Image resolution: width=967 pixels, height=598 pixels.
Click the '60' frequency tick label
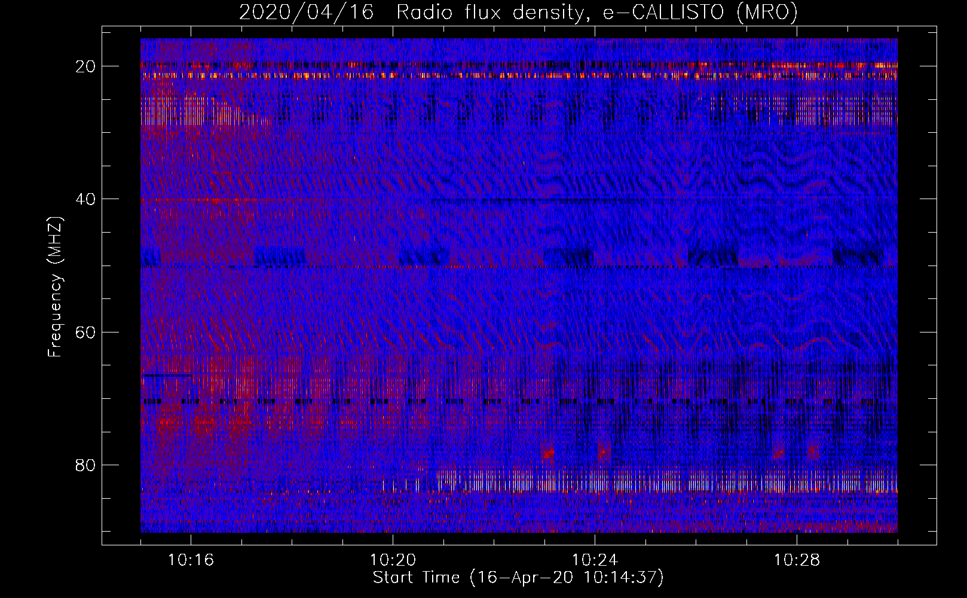pos(86,332)
